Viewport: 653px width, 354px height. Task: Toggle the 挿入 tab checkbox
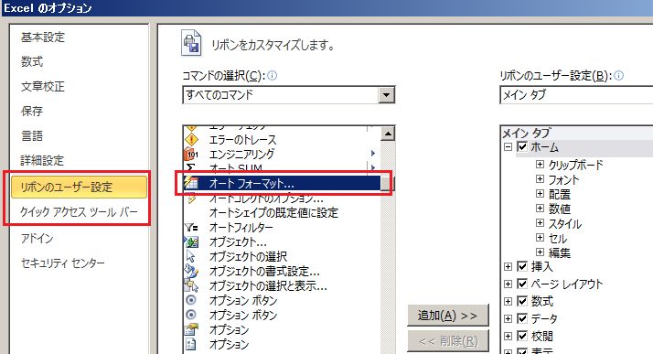tap(522, 266)
